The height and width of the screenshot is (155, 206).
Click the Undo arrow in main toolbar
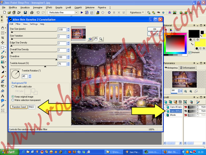pos(38,12)
